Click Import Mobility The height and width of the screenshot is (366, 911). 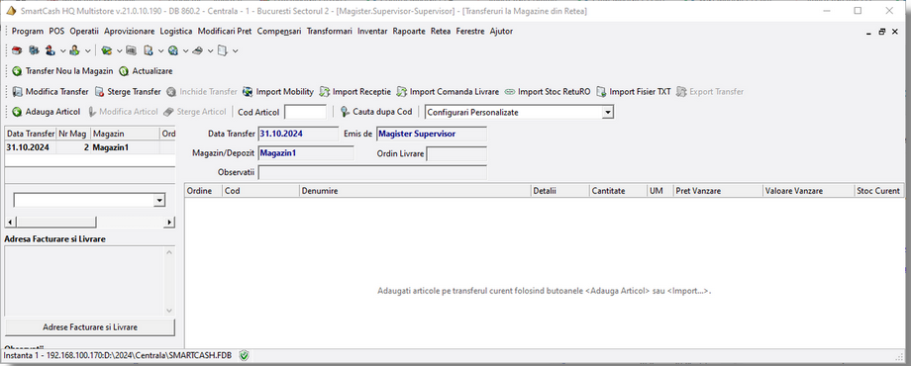277,92
